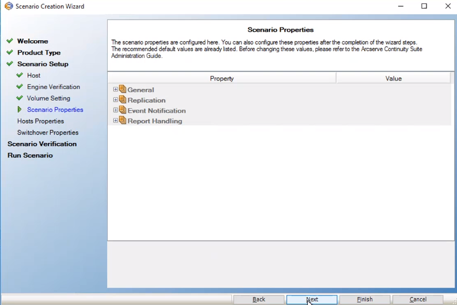Image resolution: width=457 pixels, height=305 pixels.
Task: Click the Scenario Creation Wizard title icon
Action: tap(9, 6)
